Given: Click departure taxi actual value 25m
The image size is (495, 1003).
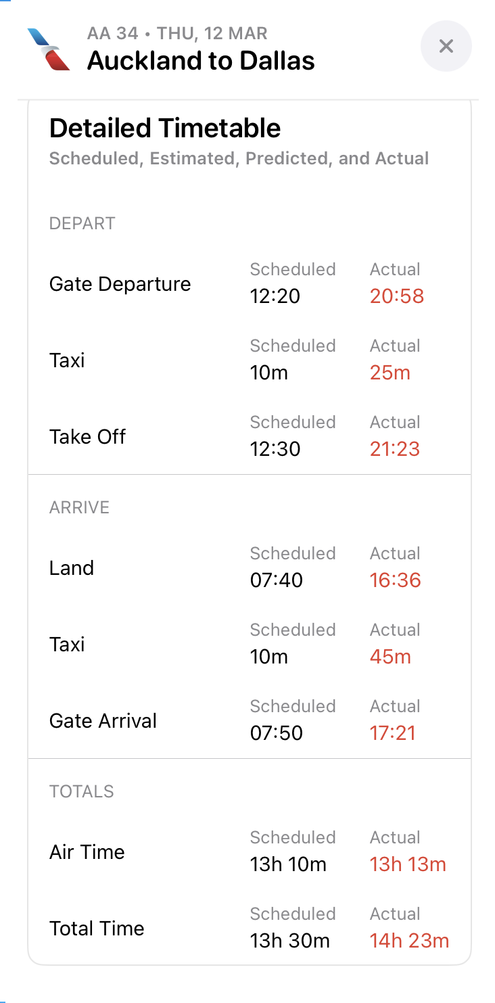Looking at the screenshot, I should 390,373.
